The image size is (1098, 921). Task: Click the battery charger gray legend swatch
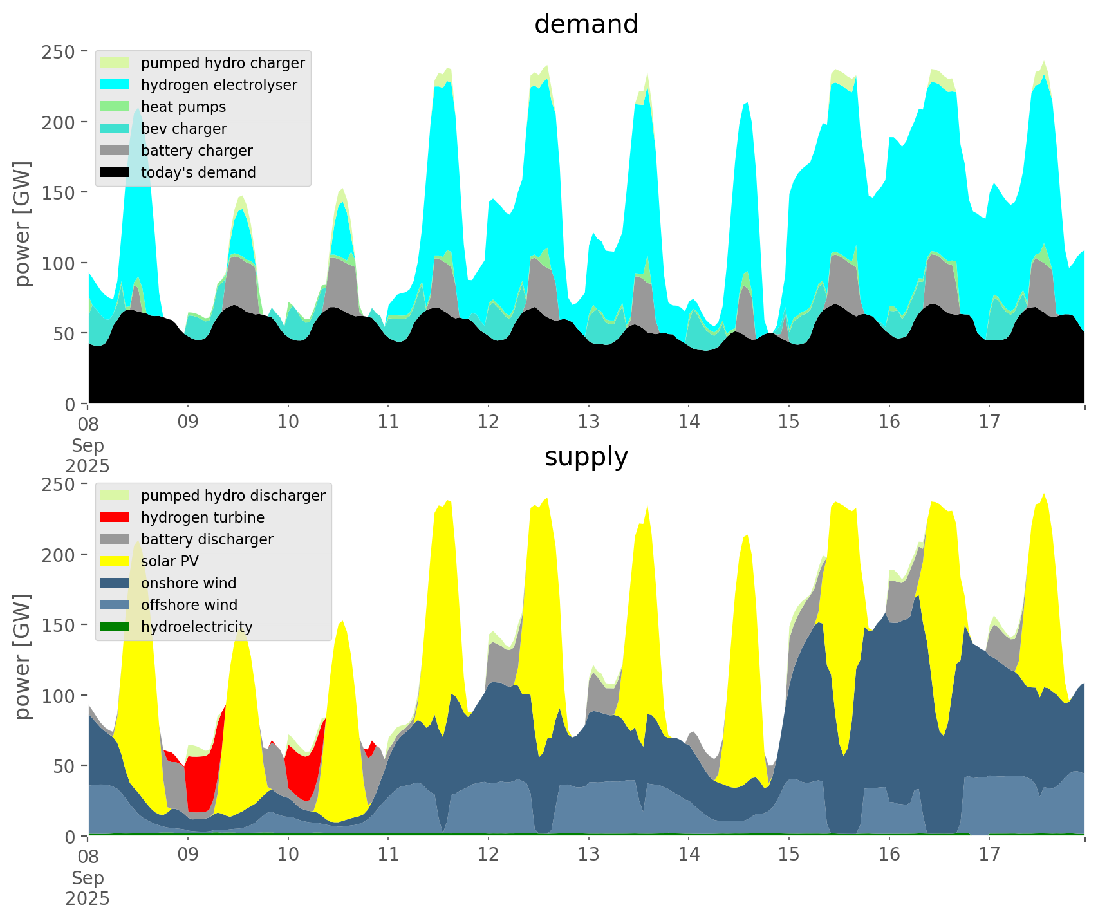(116, 151)
